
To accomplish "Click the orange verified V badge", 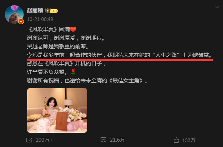I will 21,21.
